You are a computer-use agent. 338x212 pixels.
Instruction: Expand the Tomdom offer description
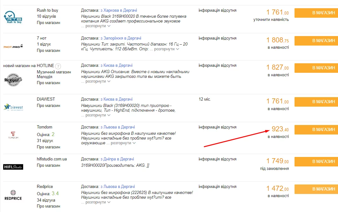[x=123, y=143]
